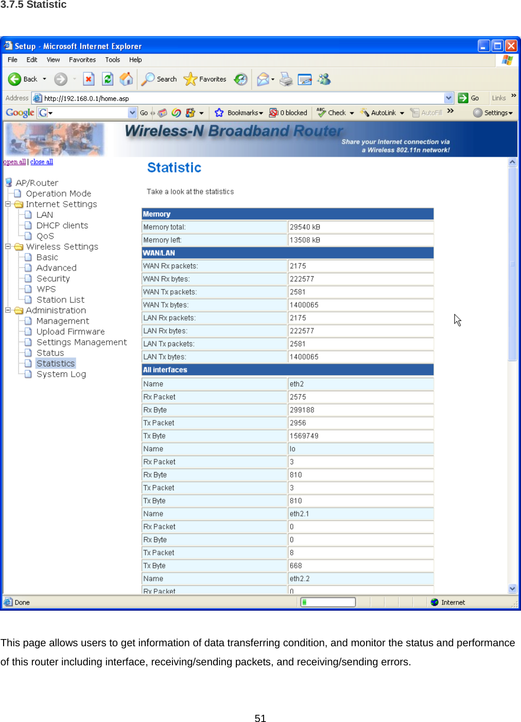Viewport: 521px width, 722px height.
Task: Open Favorites with the star icon
Action: click(x=191, y=79)
